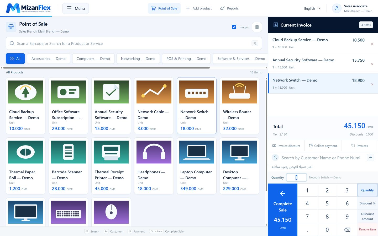Switch to Point of Sale tab

tap(164, 8)
